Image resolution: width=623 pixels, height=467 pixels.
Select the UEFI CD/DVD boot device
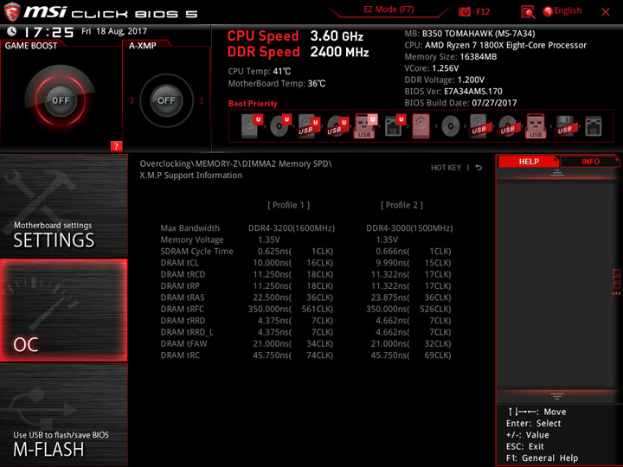click(280, 126)
